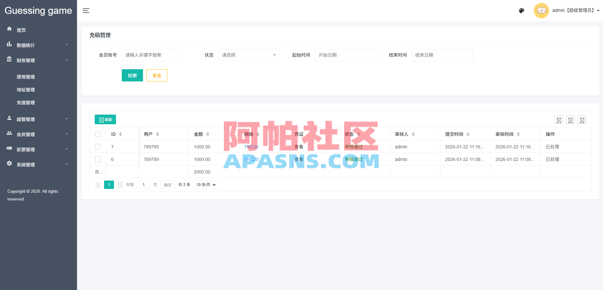Open 提现管理 submenu item
603x290 pixels.
[26, 77]
